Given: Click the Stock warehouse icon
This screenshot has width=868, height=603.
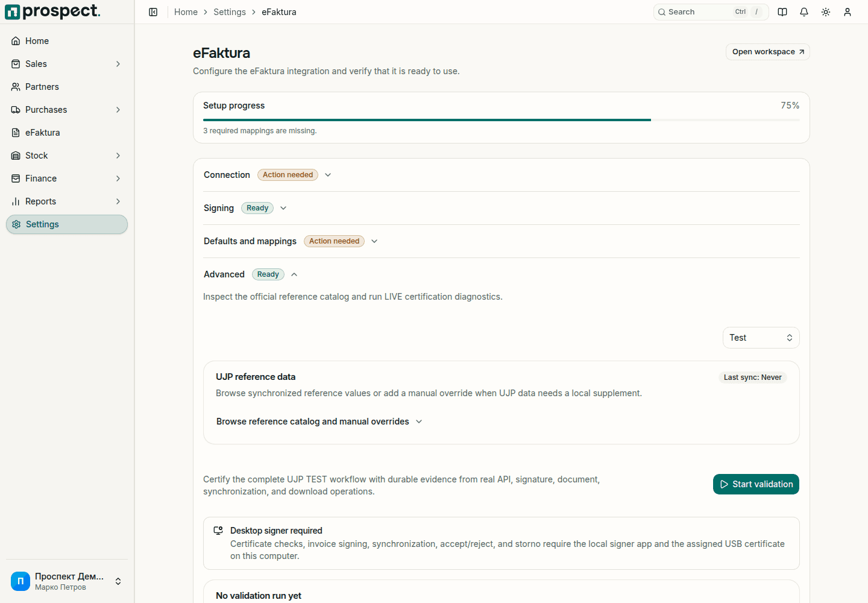Looking at the screenshot, I should [x=16, y=156].
